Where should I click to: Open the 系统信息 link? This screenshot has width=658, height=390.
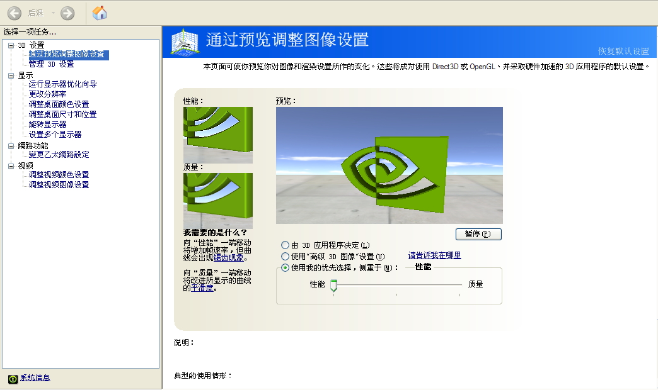pos(35,378)
